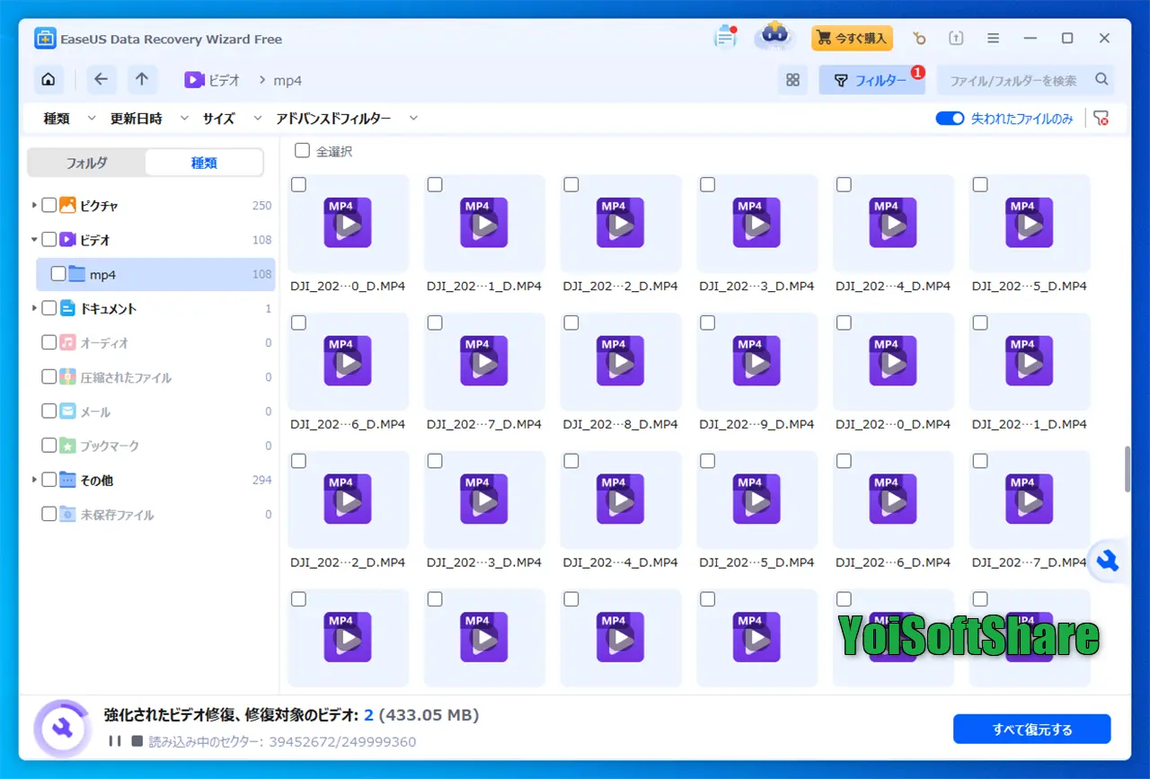
Task: Expand the ピクチャ tree node
Action: [34, 205]
